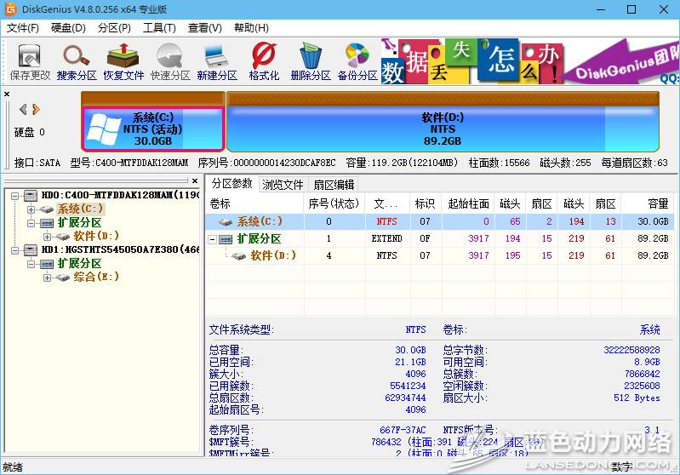Switch to the 浏览文件 tab
The height and width of the screenshot is (475, 680).
click(x=283, y=184)
